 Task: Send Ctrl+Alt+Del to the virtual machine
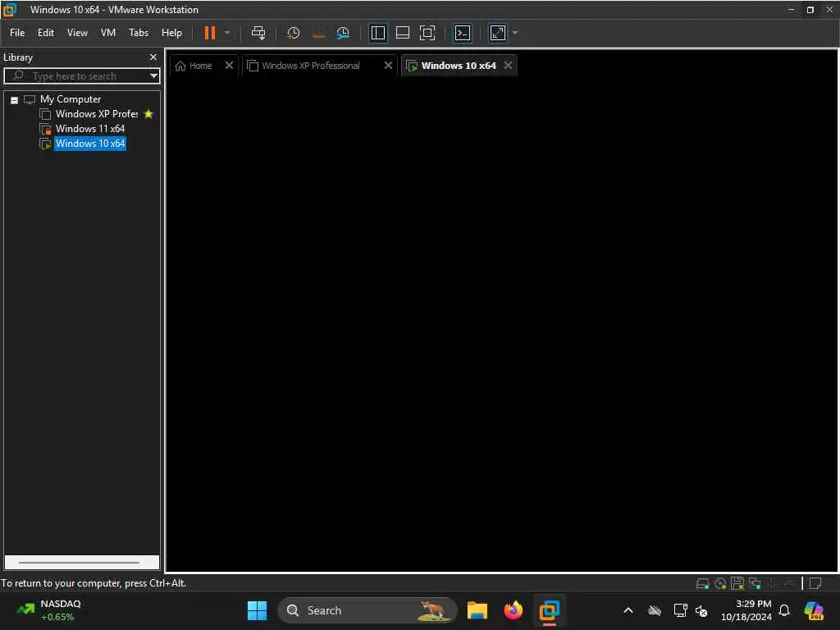pos(258,33)
